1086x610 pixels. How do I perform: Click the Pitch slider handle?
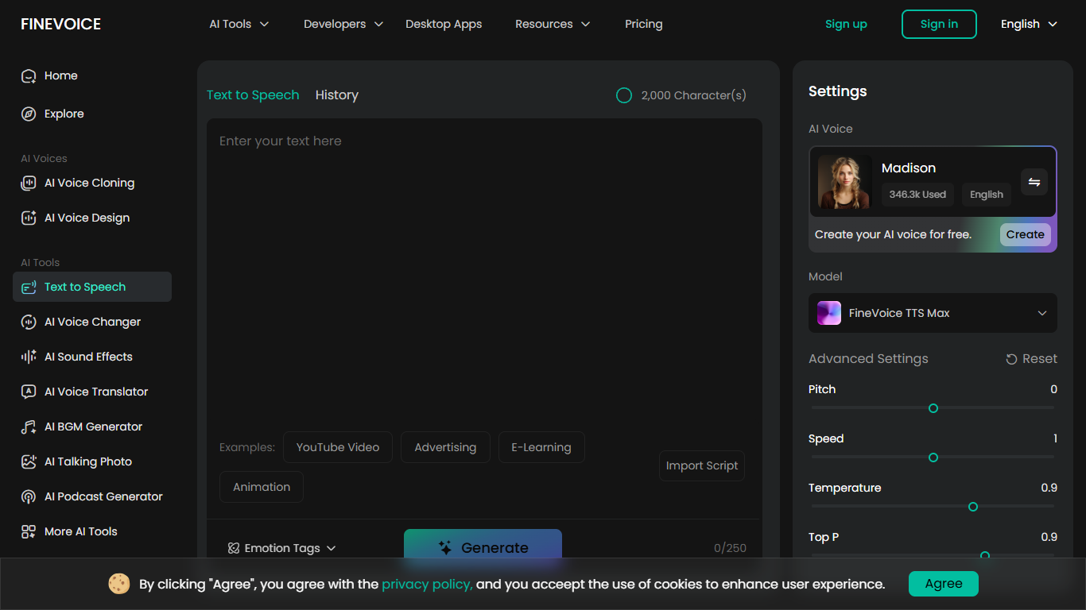(933, 408)
